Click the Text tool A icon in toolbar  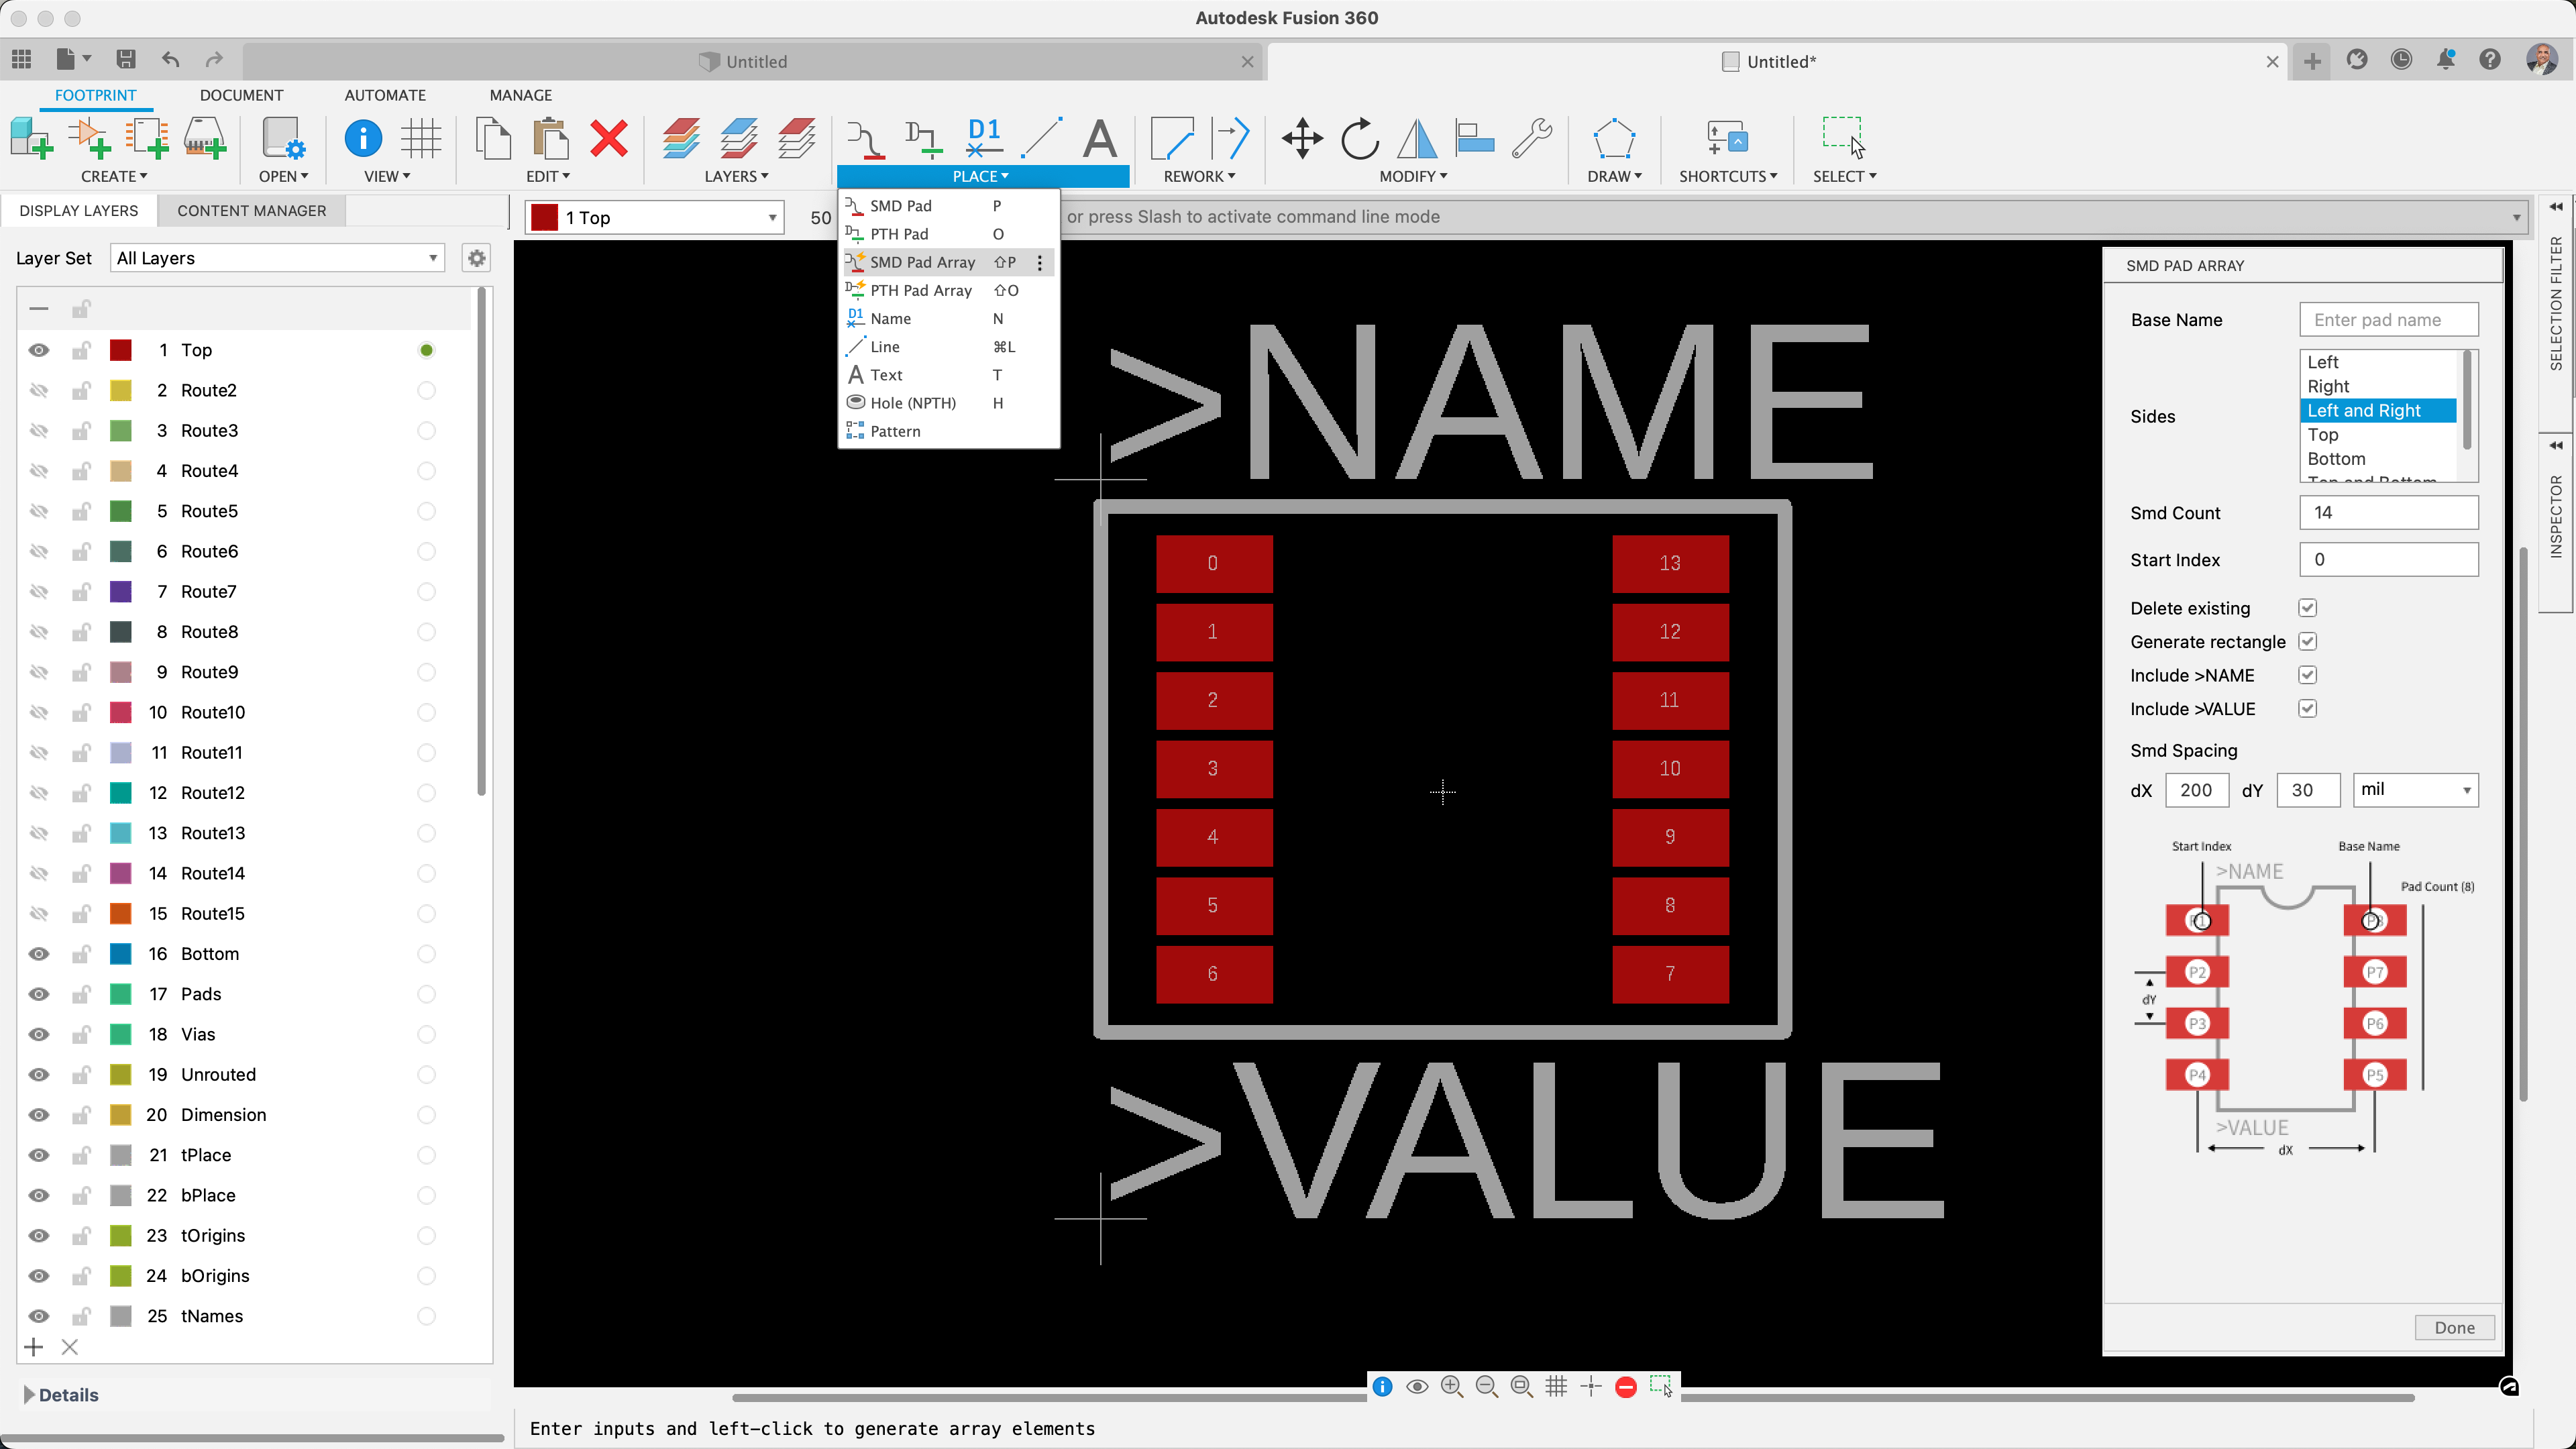[x=1099, y=138]
